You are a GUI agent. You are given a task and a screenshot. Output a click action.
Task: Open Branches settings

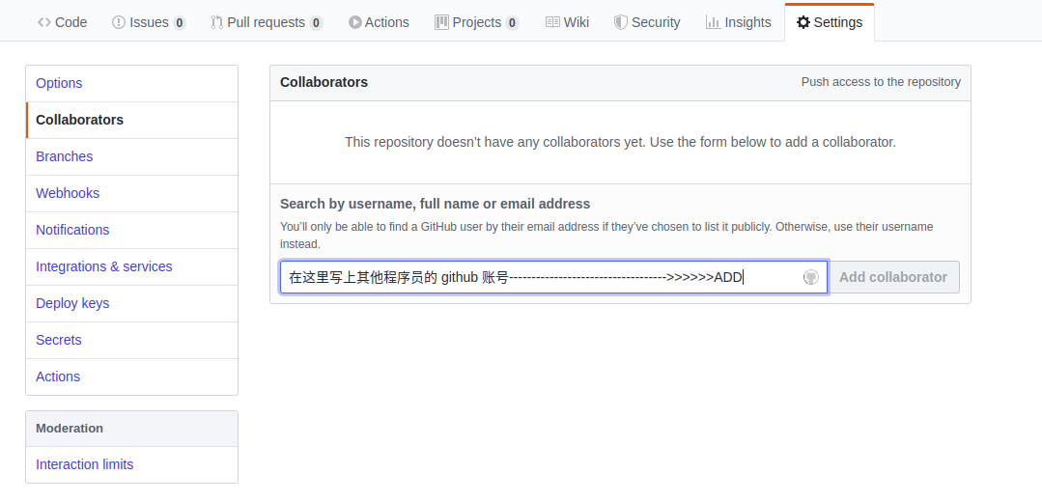click(x=131, y=156)
